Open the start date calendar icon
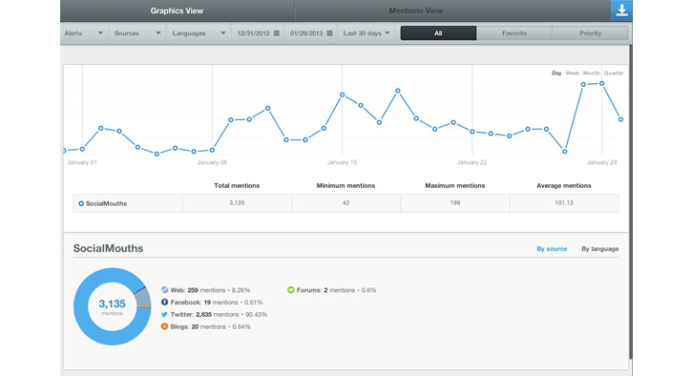This screenshot has height=376, width=691. tap(277, 33)
